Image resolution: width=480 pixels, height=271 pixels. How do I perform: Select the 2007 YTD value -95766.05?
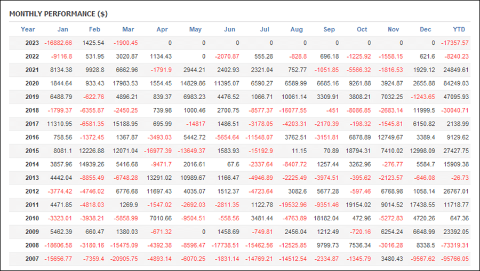point(454,259)
